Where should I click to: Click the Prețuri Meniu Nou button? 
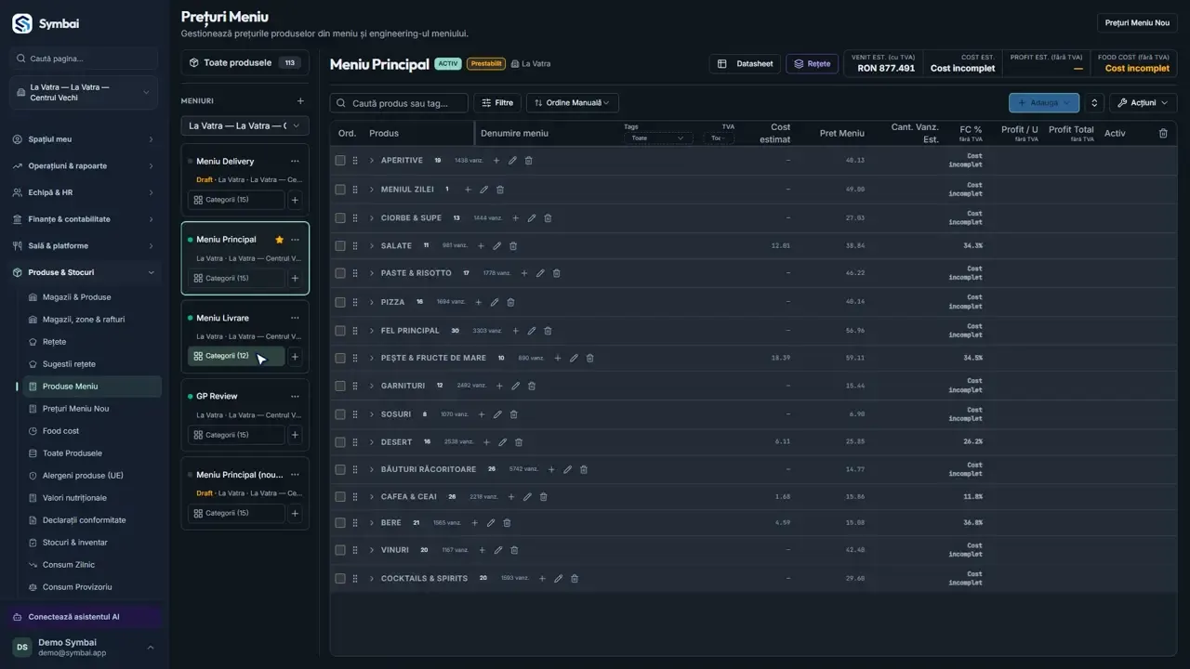tap(1137, 22)
